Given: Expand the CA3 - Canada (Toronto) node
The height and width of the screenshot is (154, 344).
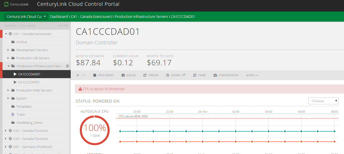Looking at the screenshot, I should coord(6,139).
